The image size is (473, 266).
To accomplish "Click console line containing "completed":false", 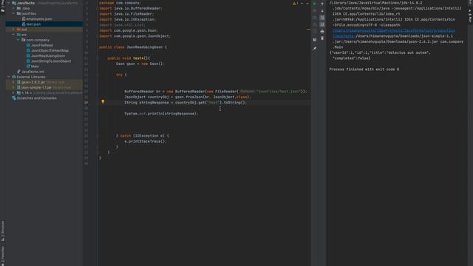I will click(x=352, y=58).
